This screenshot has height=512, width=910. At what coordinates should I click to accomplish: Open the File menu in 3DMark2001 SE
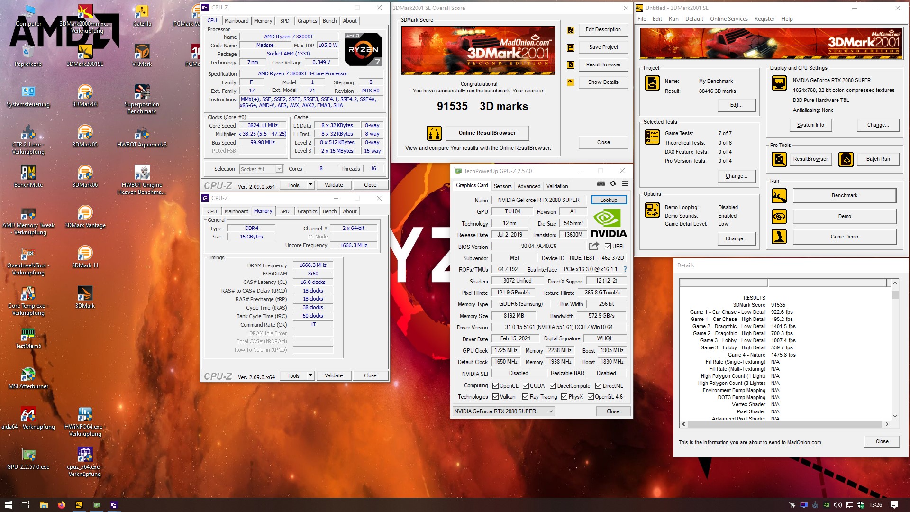click(642, 19)
